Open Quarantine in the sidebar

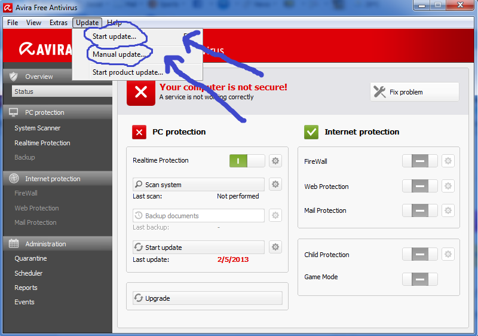pos(30,258)
